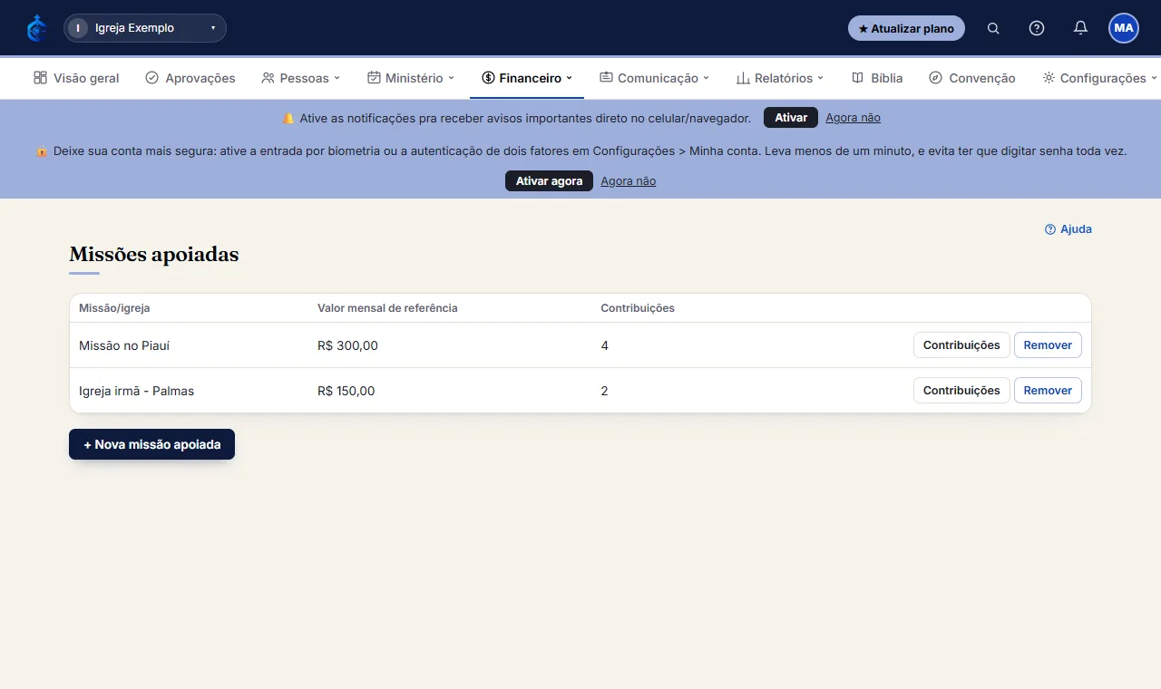Open the Ajuda help link

coord(1068,229)
